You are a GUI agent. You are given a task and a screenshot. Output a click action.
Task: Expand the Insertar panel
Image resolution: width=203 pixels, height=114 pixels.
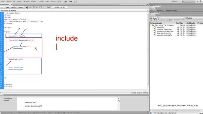[x=152, y=8]
